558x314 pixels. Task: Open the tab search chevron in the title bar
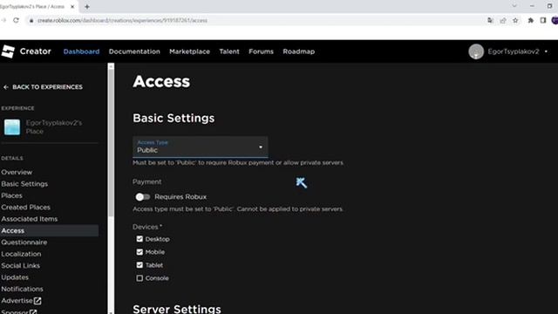coord(514,6)
